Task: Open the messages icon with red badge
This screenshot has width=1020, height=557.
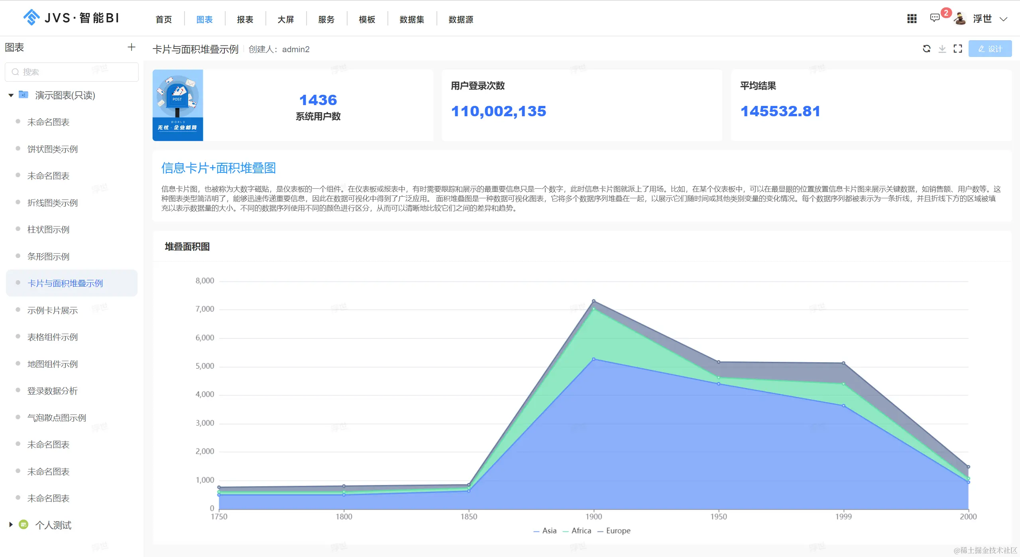Action: pos(935,18)
